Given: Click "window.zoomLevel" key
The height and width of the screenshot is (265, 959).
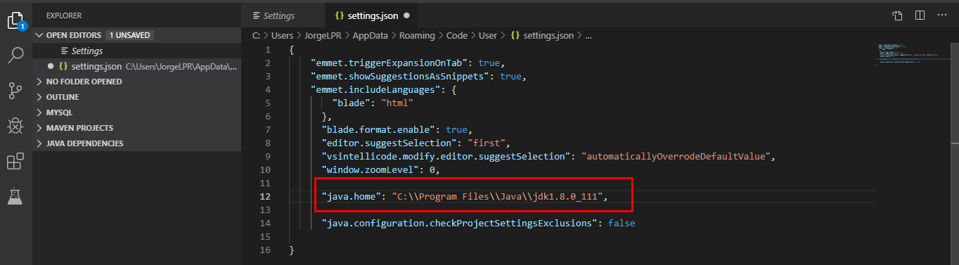Looking at the screenshot, I should coord(370,170).
